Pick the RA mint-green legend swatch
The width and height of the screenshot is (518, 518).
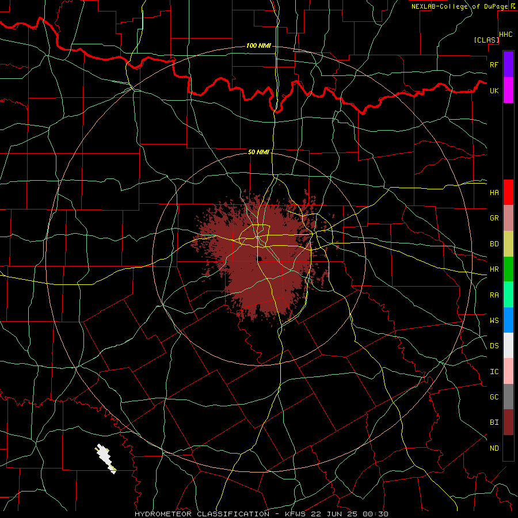508,295
